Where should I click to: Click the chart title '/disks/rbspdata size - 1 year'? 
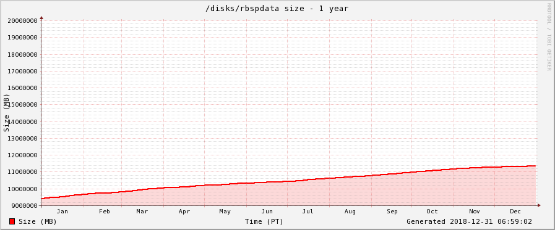click(x=277, y=9)
